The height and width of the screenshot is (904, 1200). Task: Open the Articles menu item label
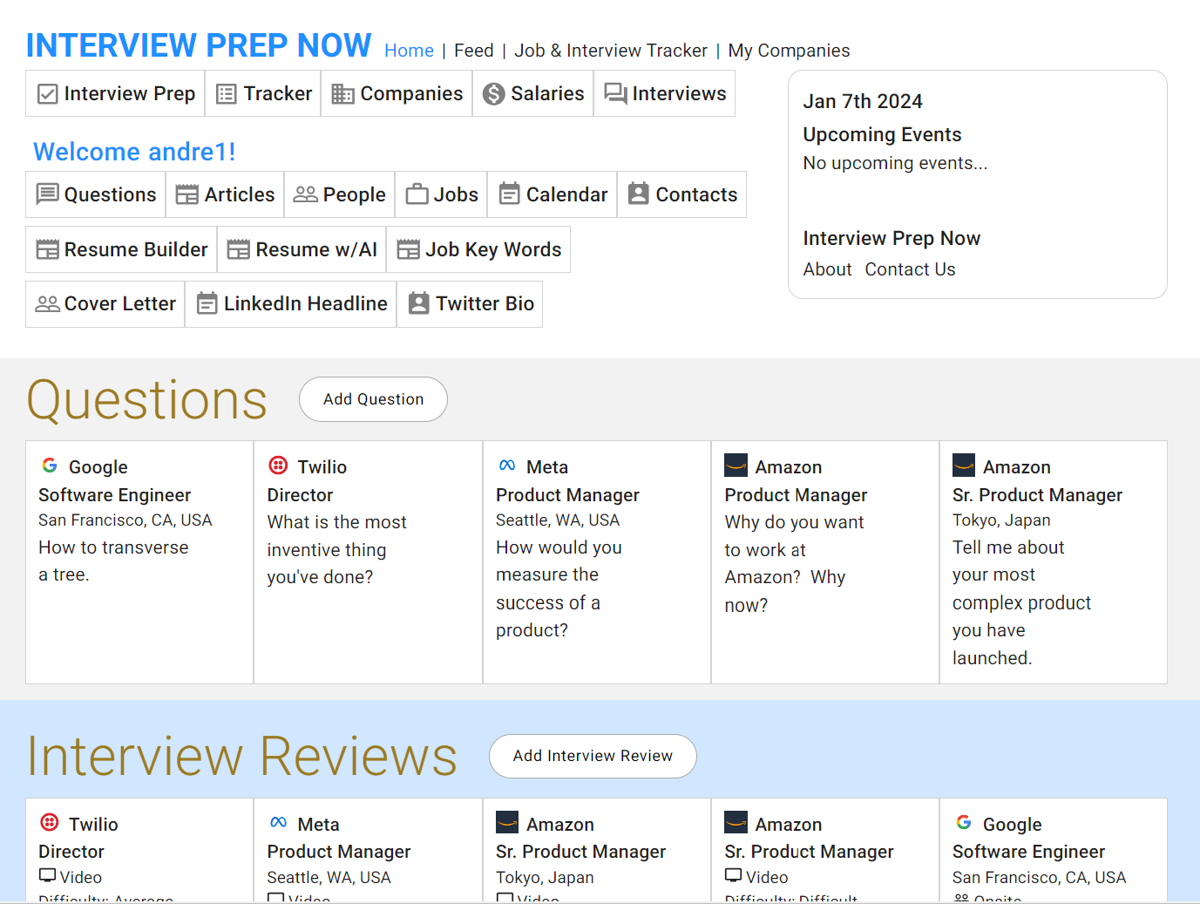[240, 194]
